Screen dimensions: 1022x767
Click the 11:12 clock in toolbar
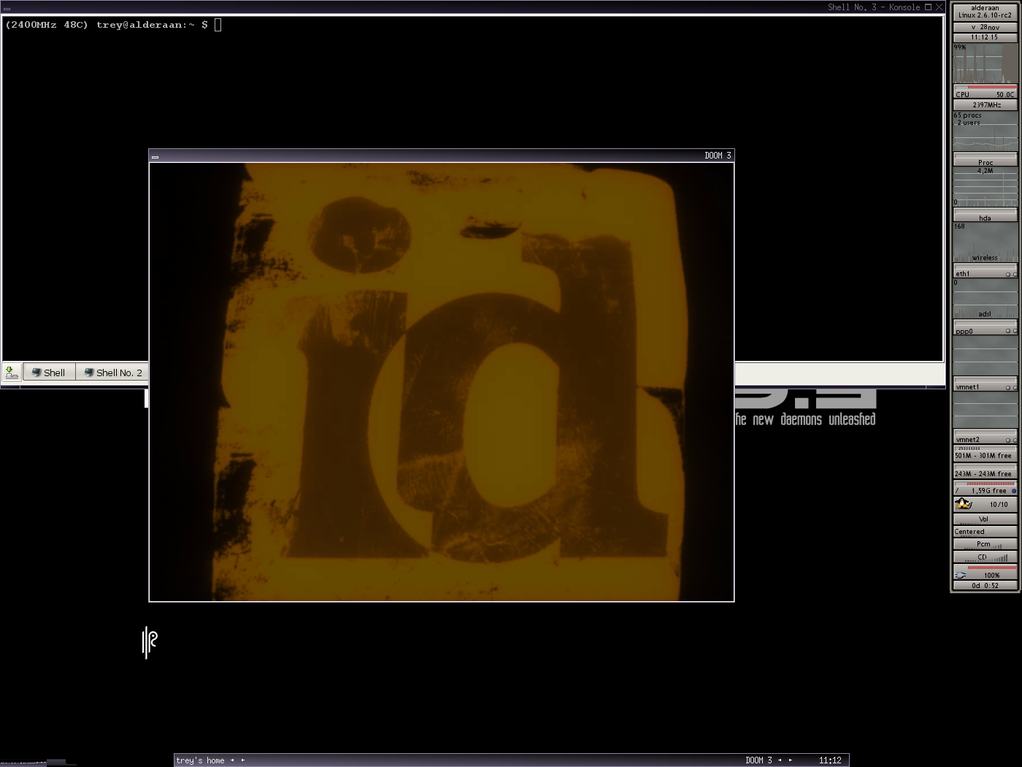[830, 760]
